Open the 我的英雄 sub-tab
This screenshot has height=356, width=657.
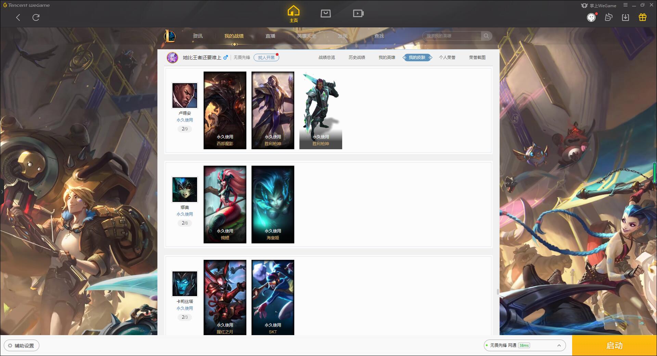click(x=387, y=58)
